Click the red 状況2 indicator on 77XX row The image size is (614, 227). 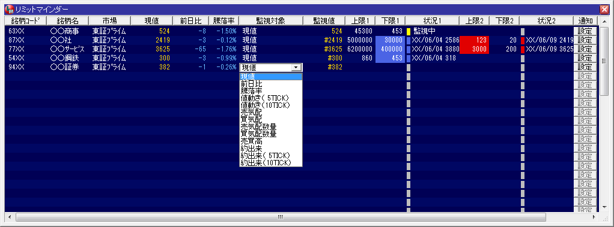522,49
